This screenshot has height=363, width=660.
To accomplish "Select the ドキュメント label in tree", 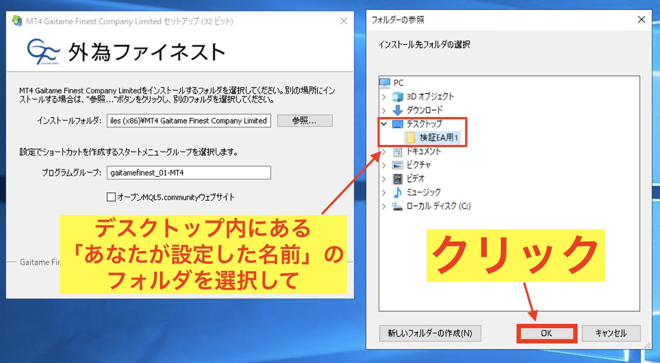I will 424,151.
